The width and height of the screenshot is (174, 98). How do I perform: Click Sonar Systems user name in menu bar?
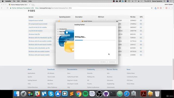pyautogui.click(x=157, y=1)
